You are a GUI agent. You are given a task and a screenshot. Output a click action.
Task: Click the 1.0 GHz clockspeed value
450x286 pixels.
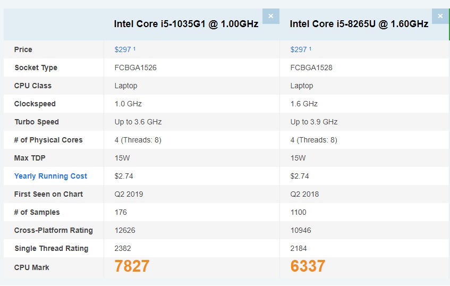(128, 104)
